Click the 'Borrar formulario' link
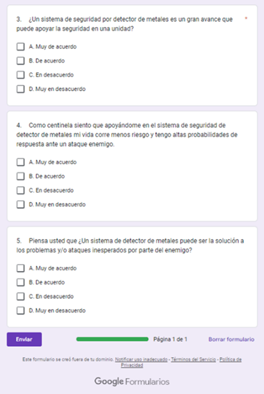This screenshot has height=394, width=264. coord(231,339)
